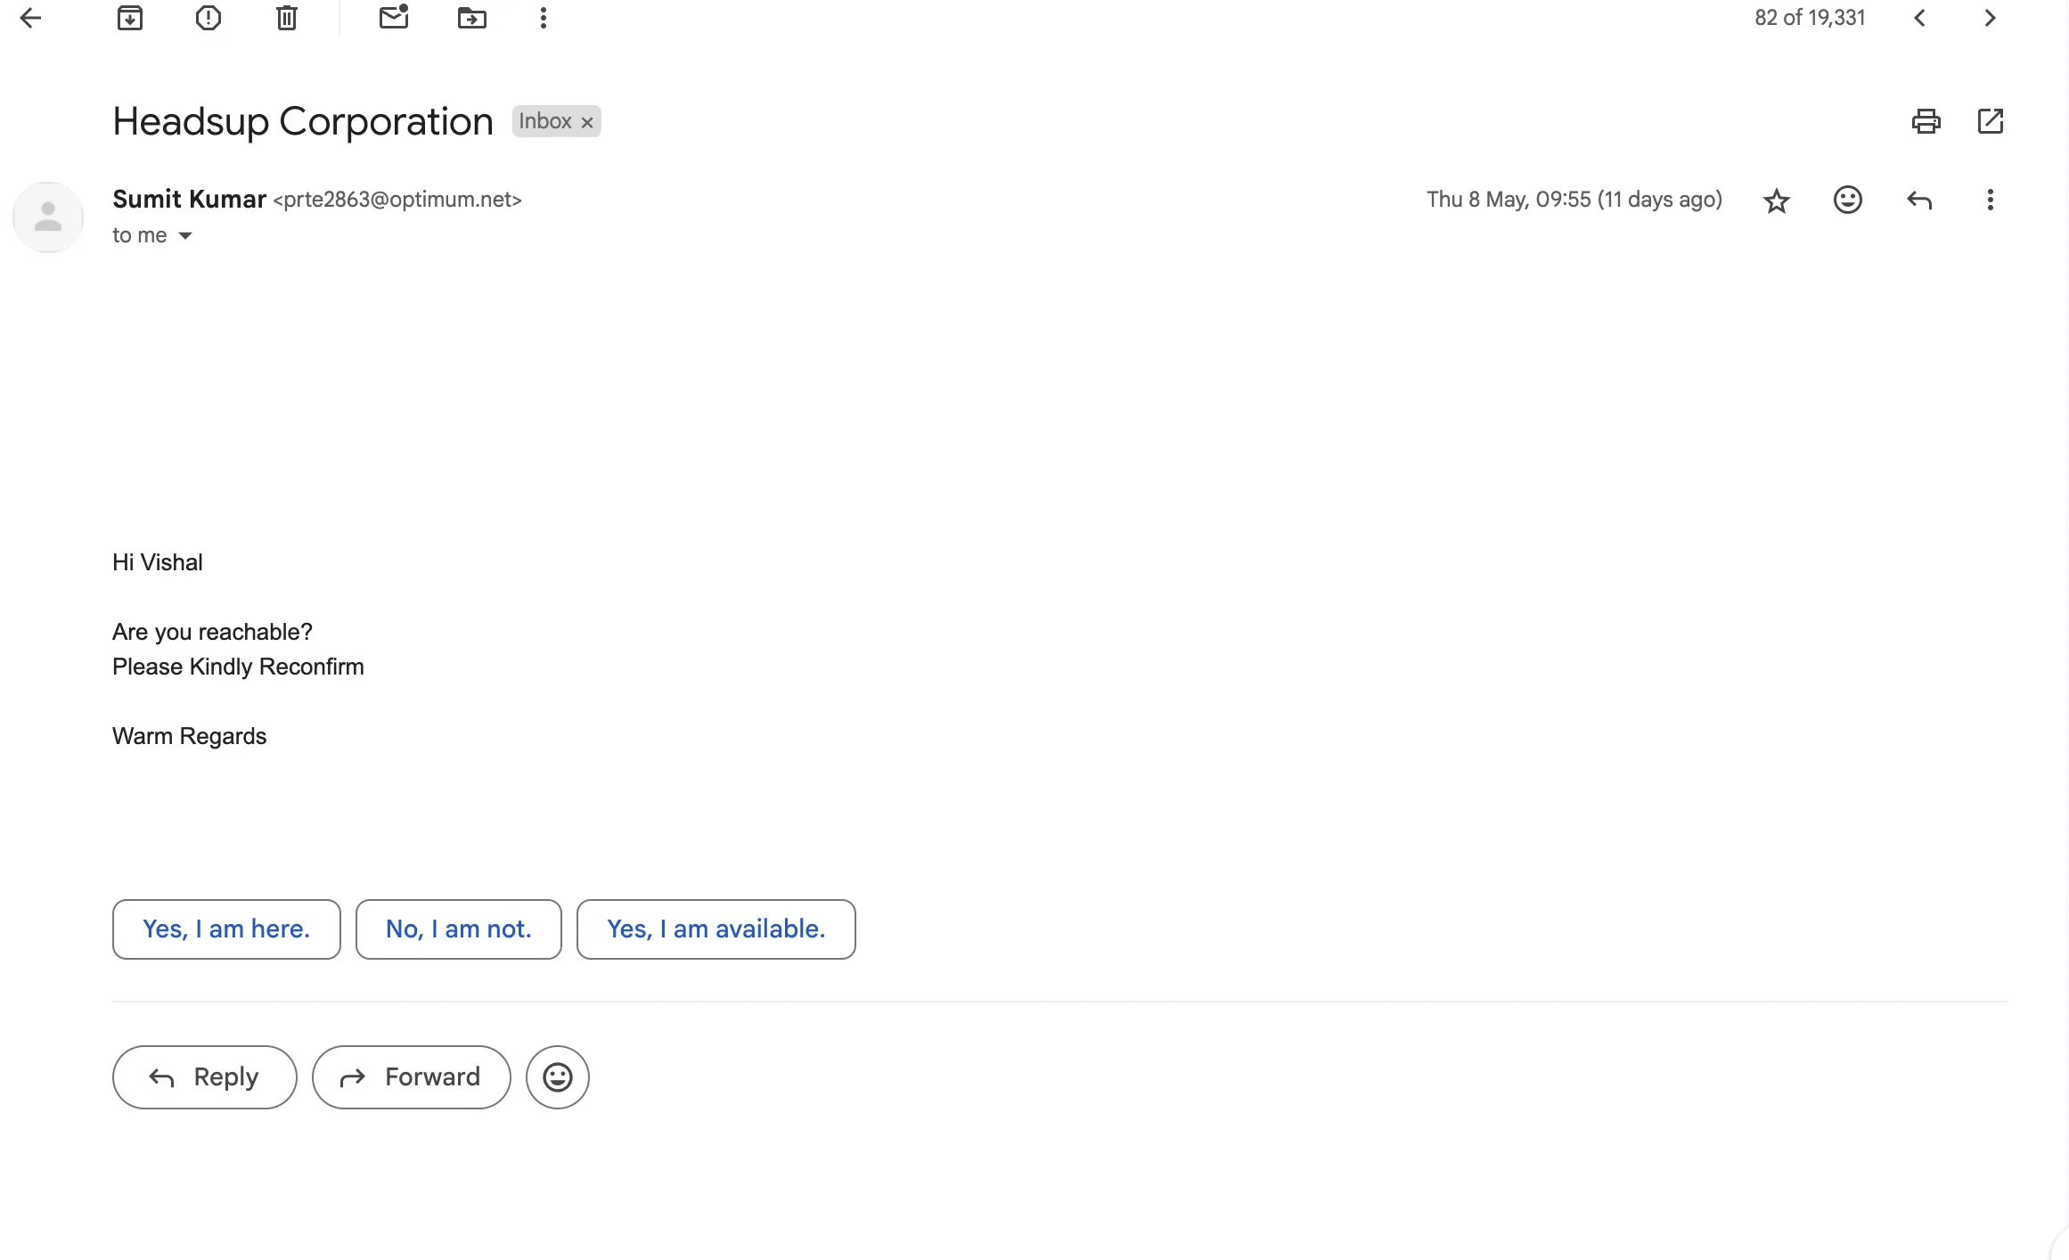2069x1260 pixels.
Task: Delete this email
Action: click(x=286, y=18)
